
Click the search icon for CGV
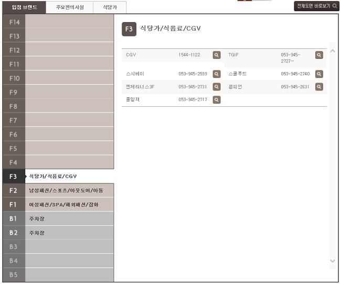click(217, 55)
